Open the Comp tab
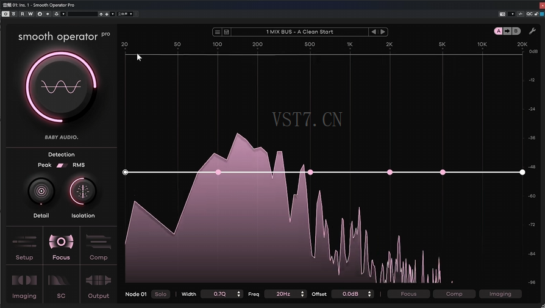This screenshot has width=545, height=308. [98, 246]
